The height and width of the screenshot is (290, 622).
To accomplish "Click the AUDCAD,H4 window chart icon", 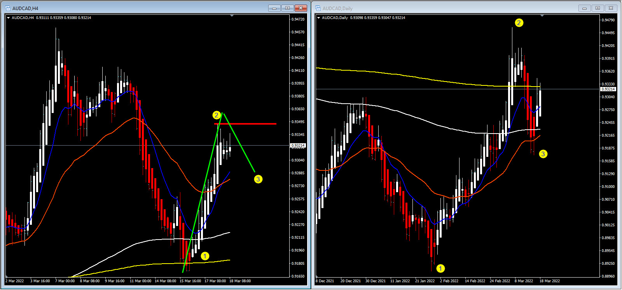I will [x=8, y=8].
